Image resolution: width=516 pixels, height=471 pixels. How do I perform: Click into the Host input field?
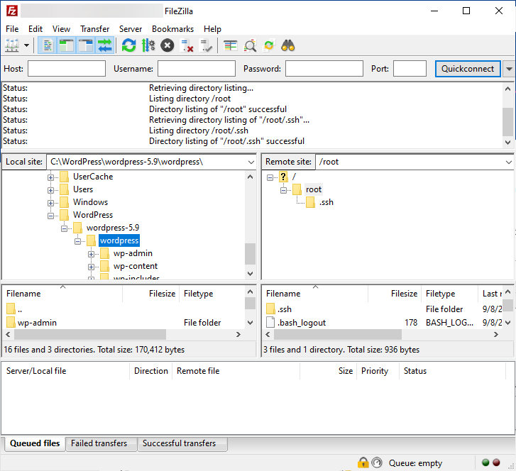pos(67,69)
